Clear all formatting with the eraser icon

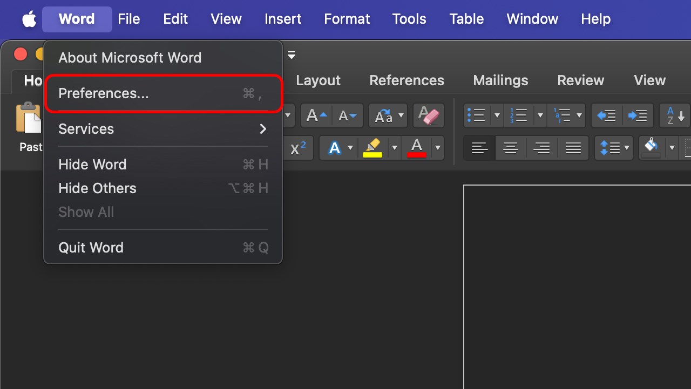[x=429, y=115]
